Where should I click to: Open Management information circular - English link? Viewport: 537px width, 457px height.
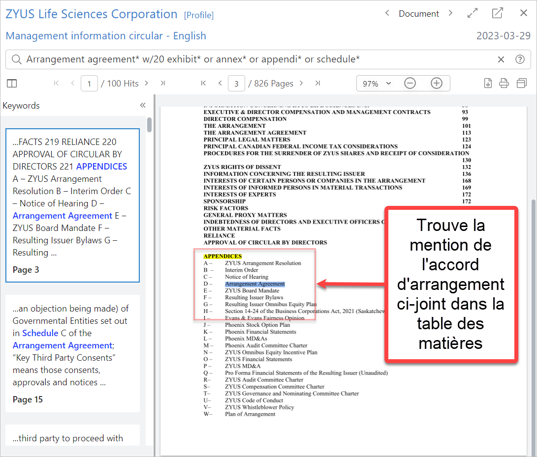[x=106, y=35]
